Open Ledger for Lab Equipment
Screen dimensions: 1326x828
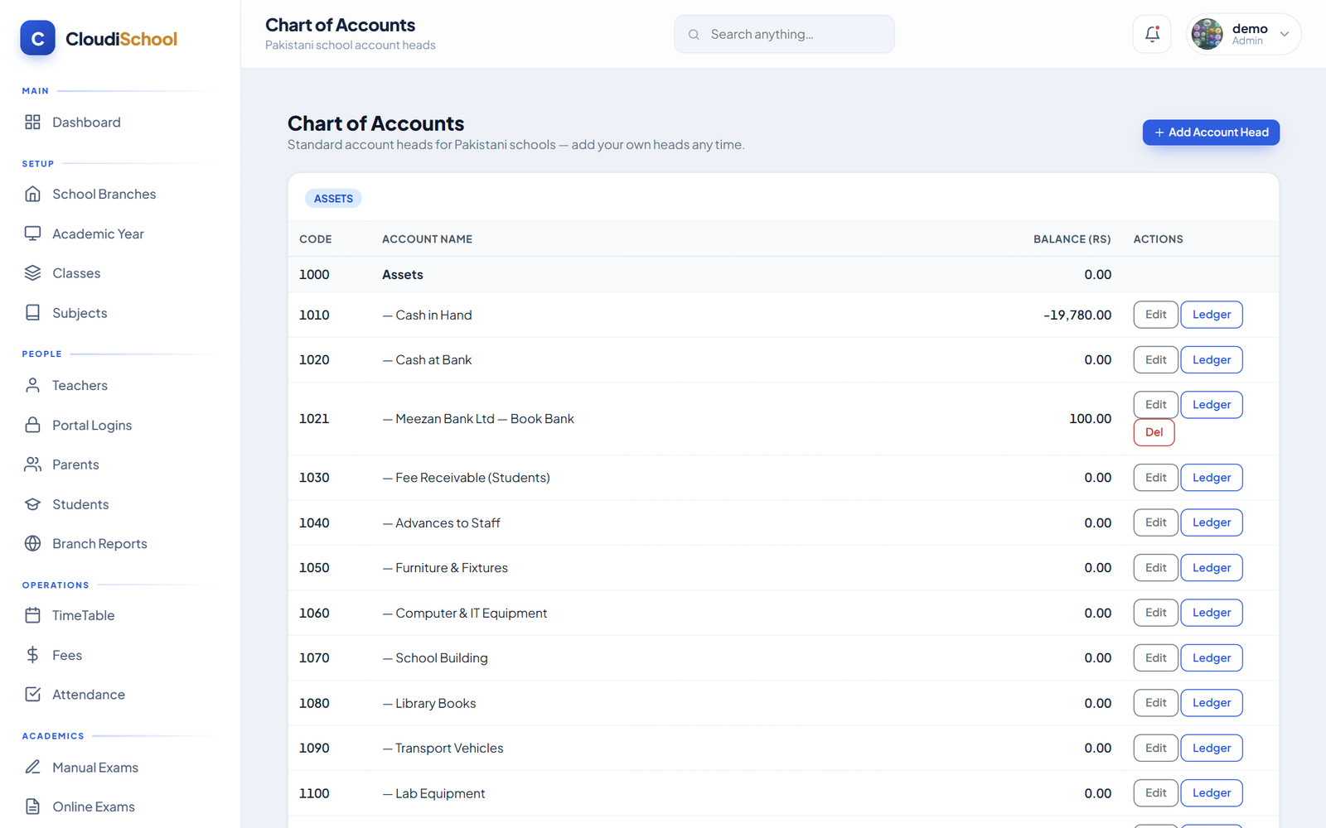(1212, 793)
